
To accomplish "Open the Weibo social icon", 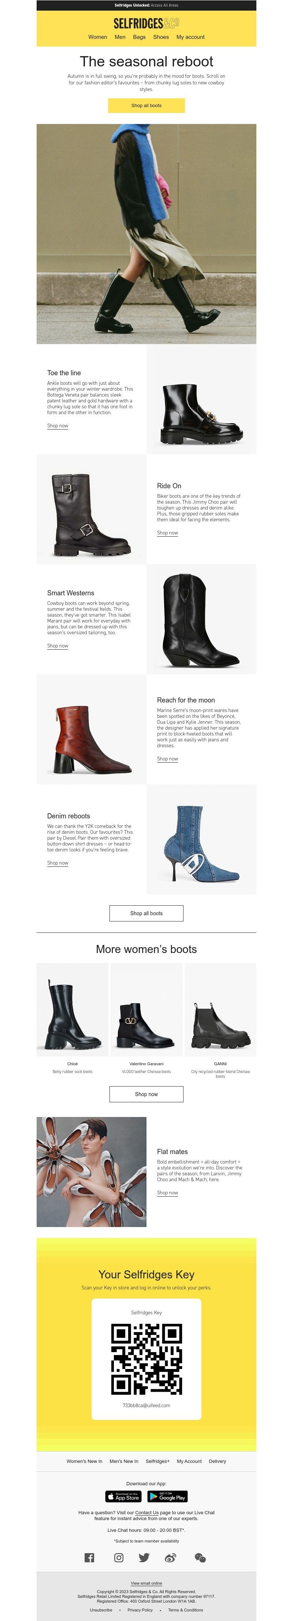I will click(170, 1558).
